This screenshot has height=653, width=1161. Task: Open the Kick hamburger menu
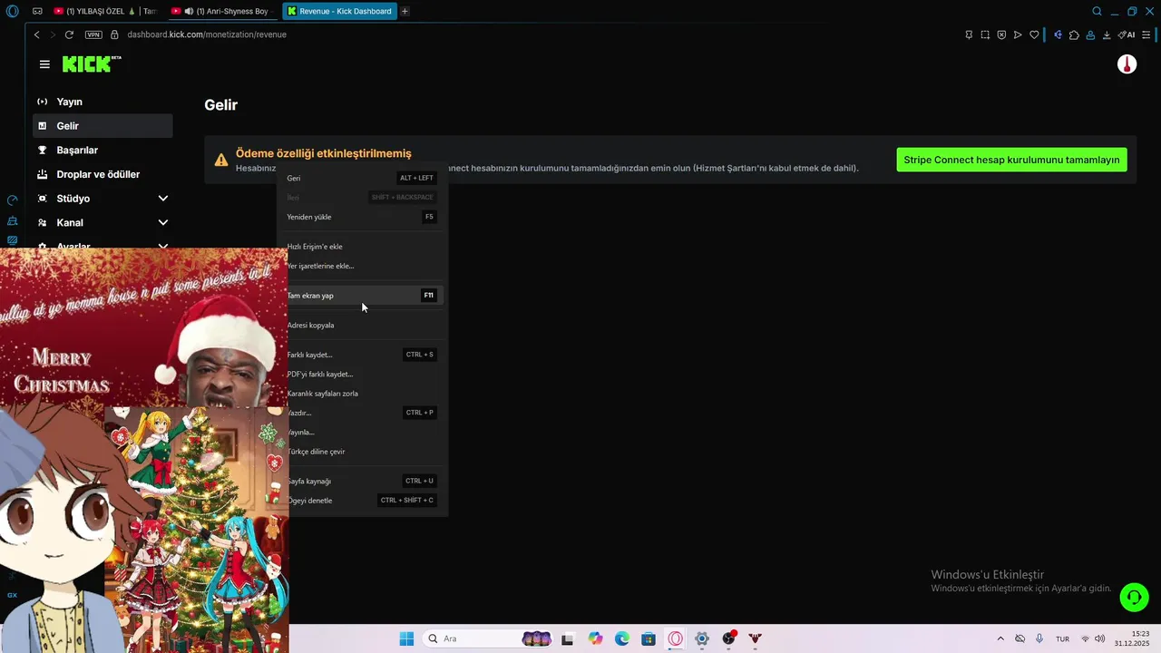pos(44,64)
